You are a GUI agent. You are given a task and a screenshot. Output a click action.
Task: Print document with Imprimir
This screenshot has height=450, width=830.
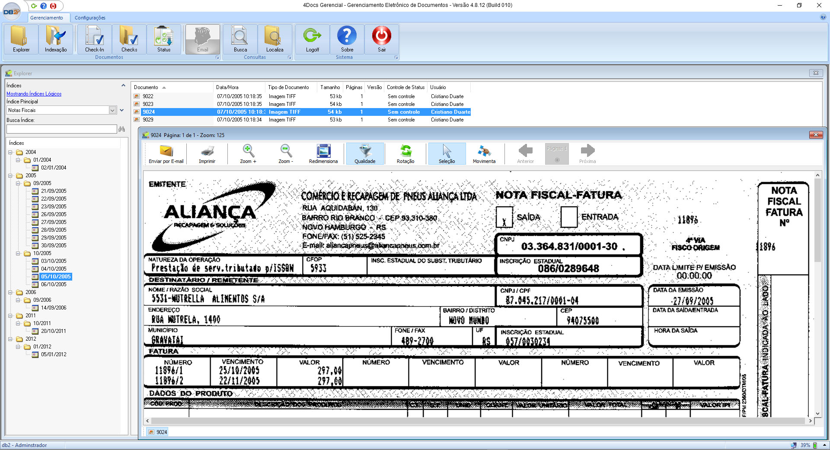coord(207,154)
